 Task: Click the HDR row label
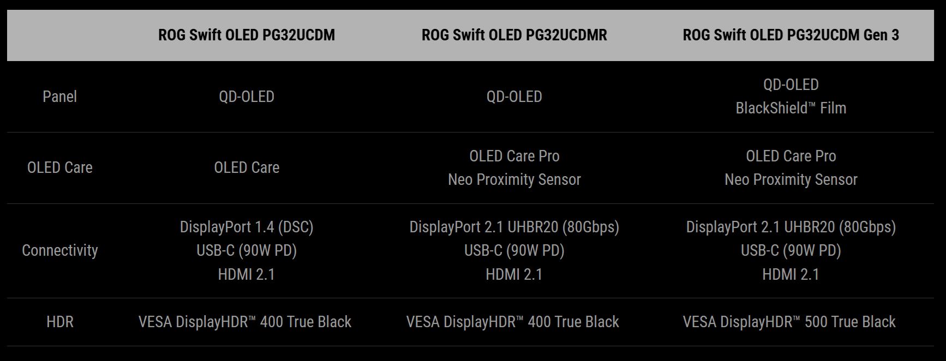pyautogui.click(x=59, y=322)
